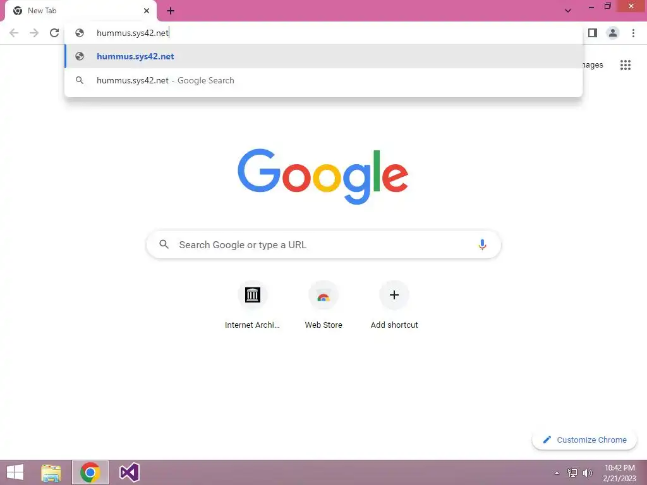The image size is (647, 485).
Task: Show hidden system tray icons
Action: (x=557, y=473)
